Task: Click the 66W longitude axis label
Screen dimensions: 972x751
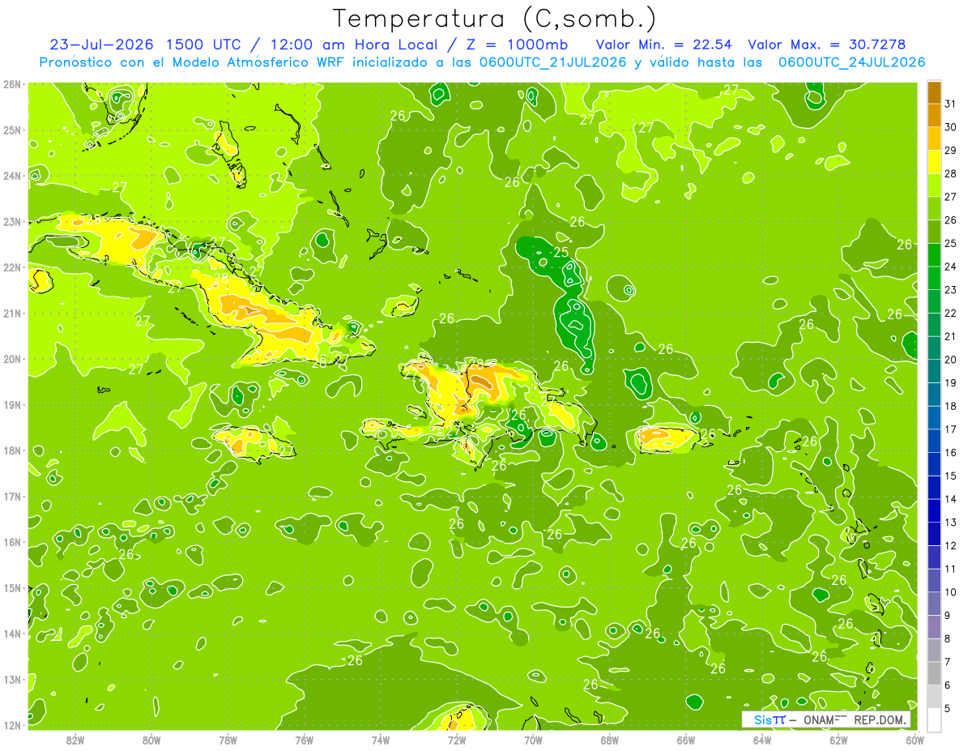Action: coord(685,740)
